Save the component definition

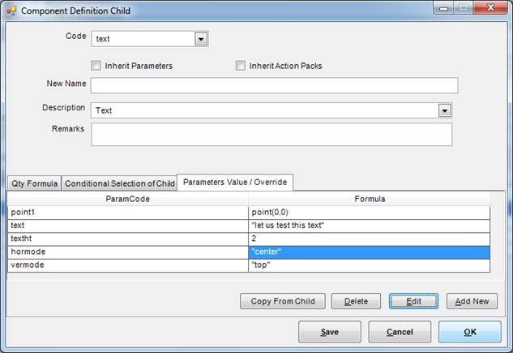click(329, 332)
